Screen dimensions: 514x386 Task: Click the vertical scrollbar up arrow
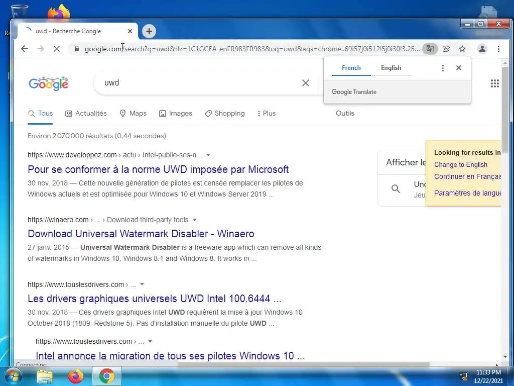505,63
